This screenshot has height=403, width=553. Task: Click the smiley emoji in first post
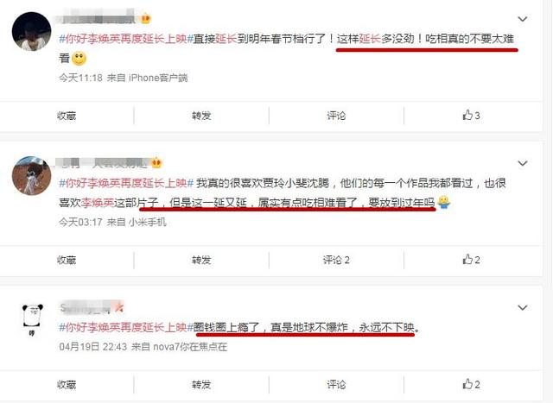(x=79, y=58)
